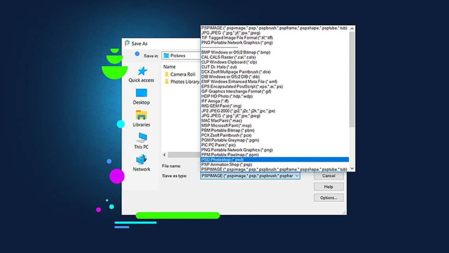Pick CUT Dr. Halo (*.cut) format
Screen dimensions: 449x253
(275, 67)
